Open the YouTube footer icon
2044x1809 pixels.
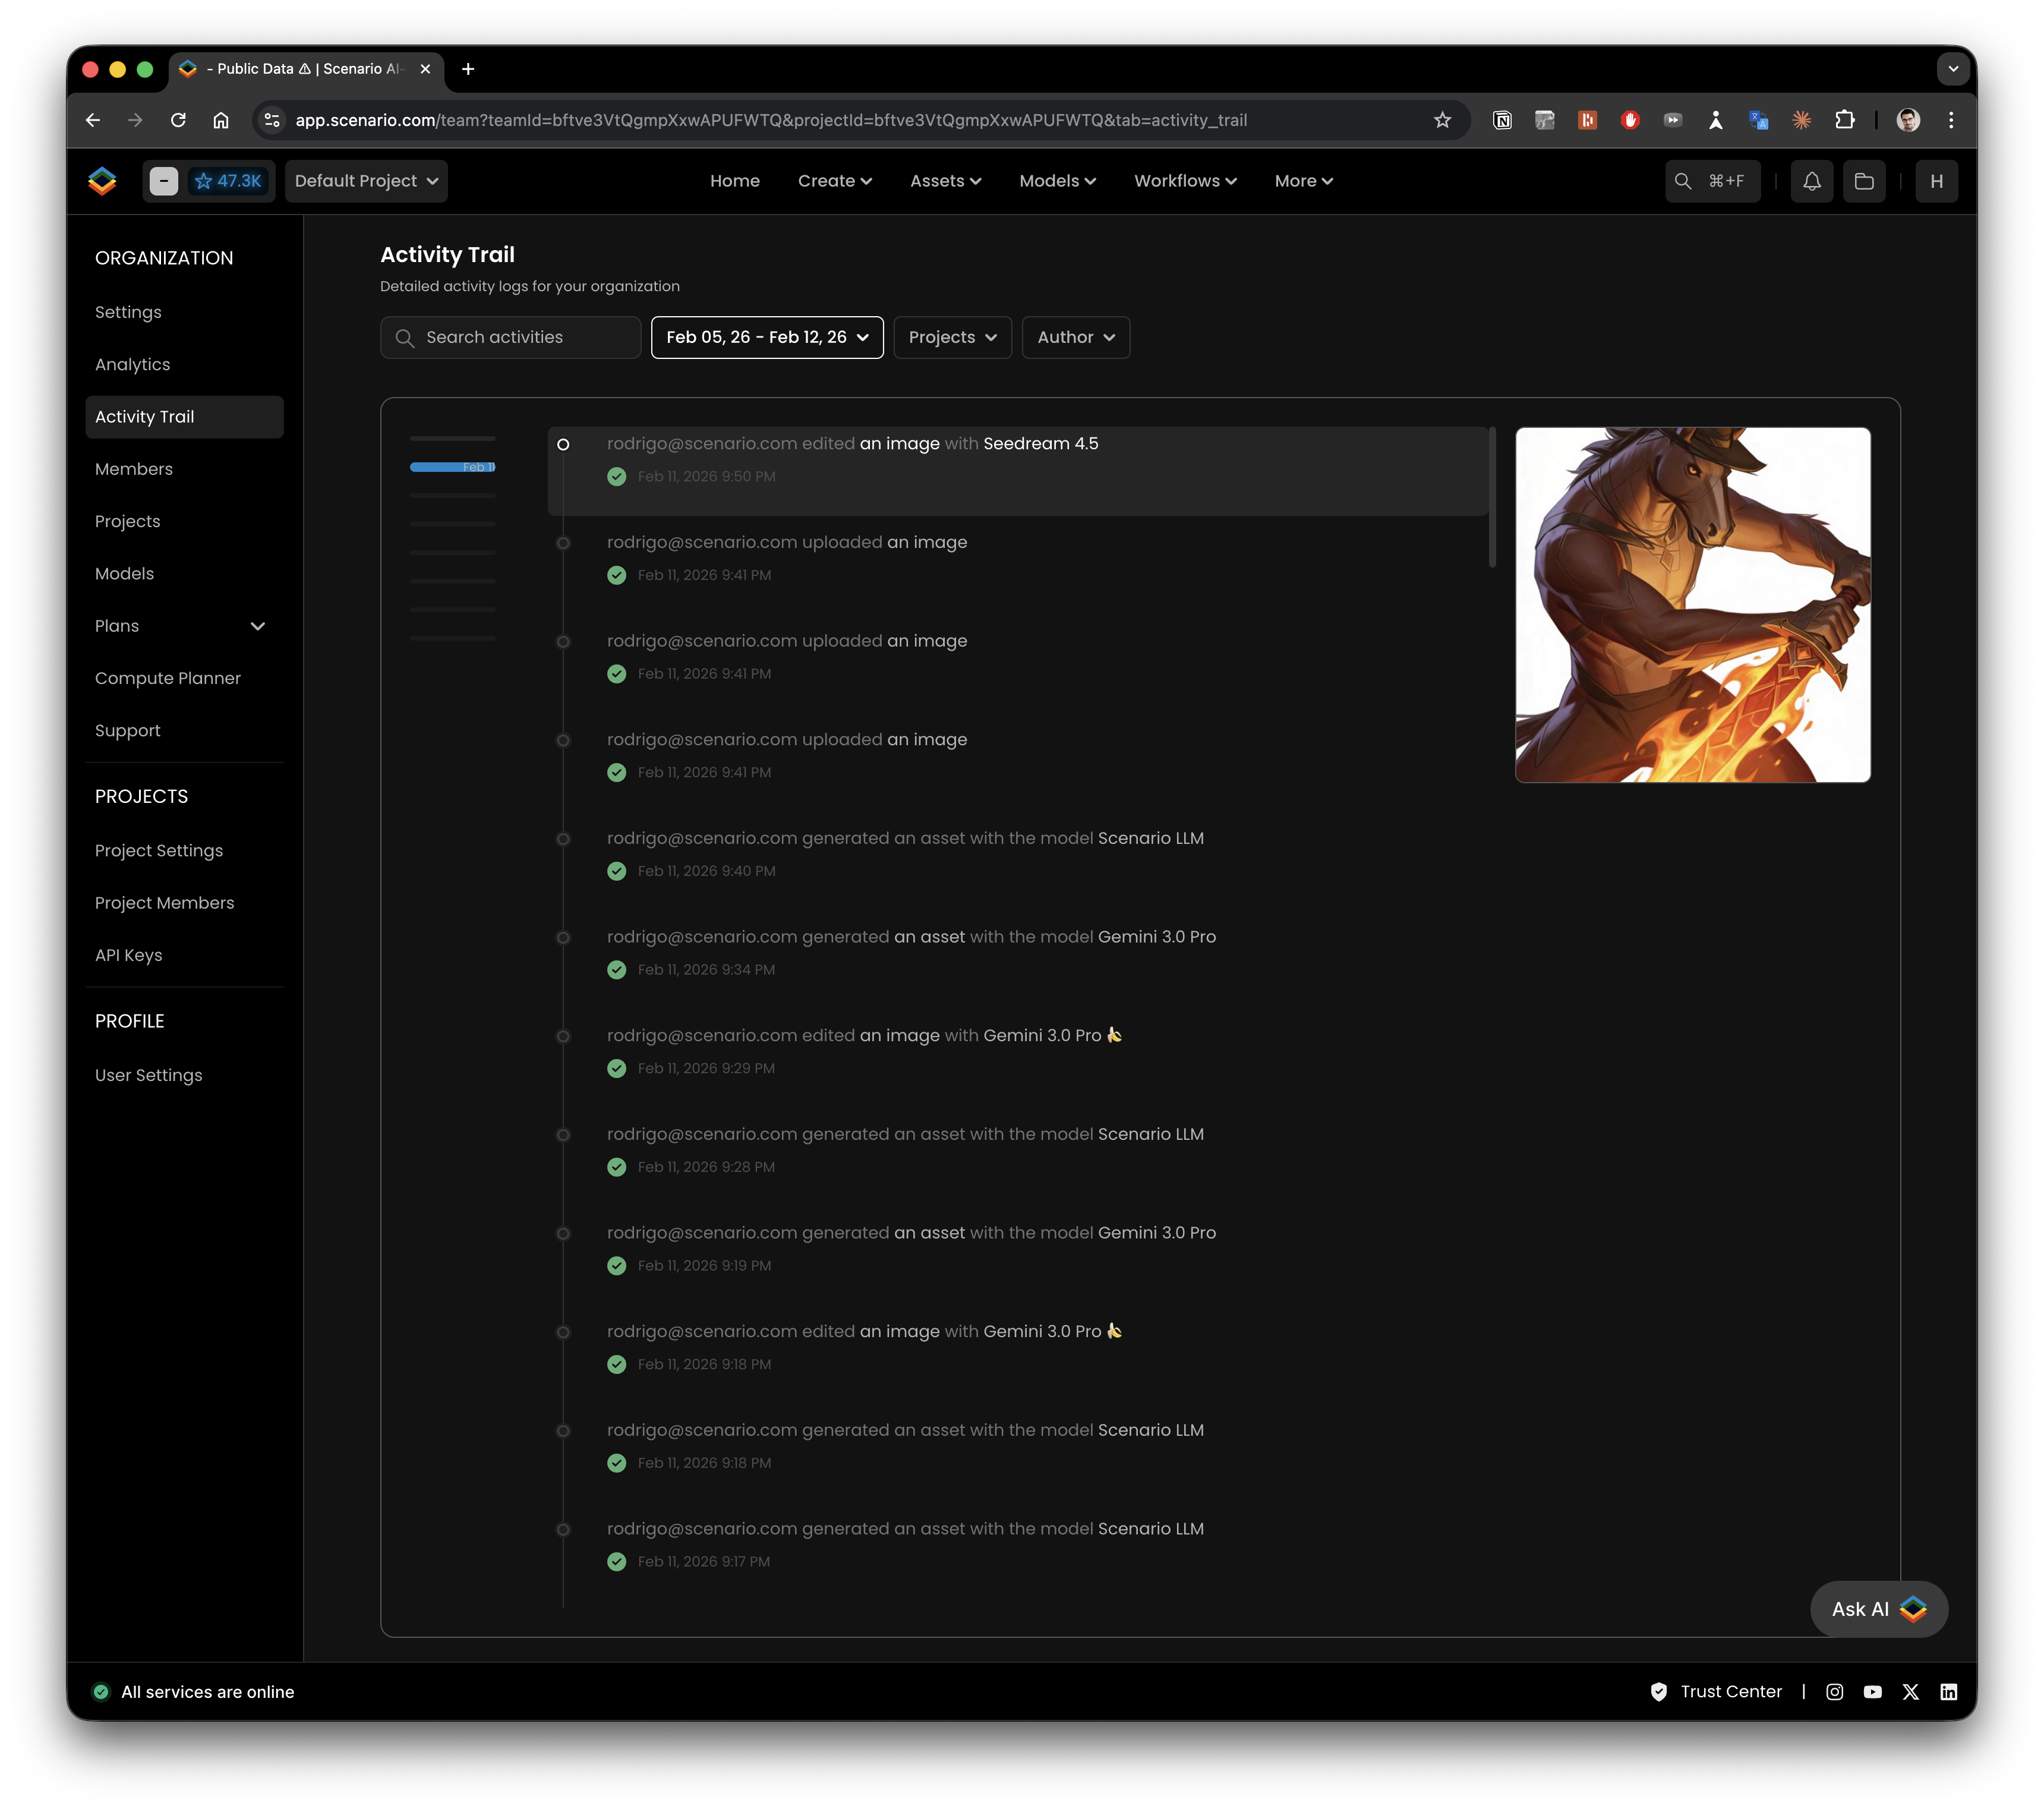click(x=1872, y=1691)
